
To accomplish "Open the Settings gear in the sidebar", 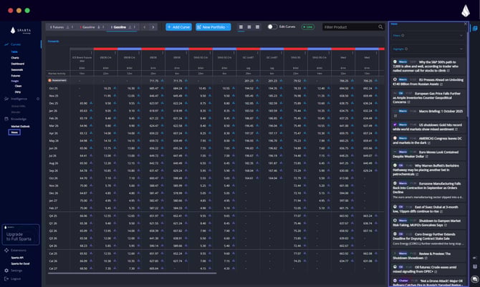I will click(6, 271).
